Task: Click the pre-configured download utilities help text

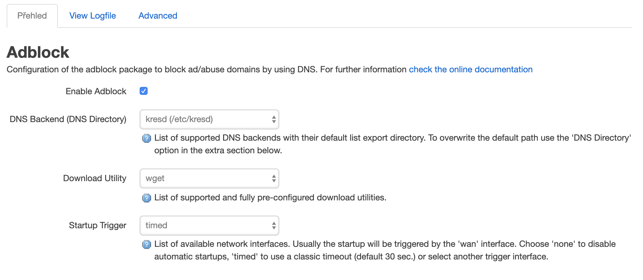Action: 270,197
